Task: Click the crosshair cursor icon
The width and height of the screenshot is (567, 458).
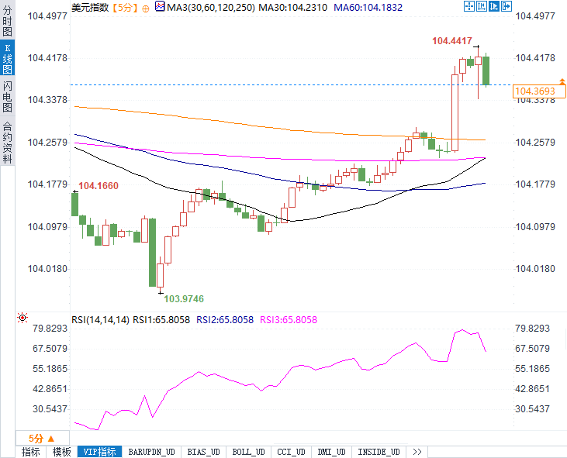Action: 470,7
